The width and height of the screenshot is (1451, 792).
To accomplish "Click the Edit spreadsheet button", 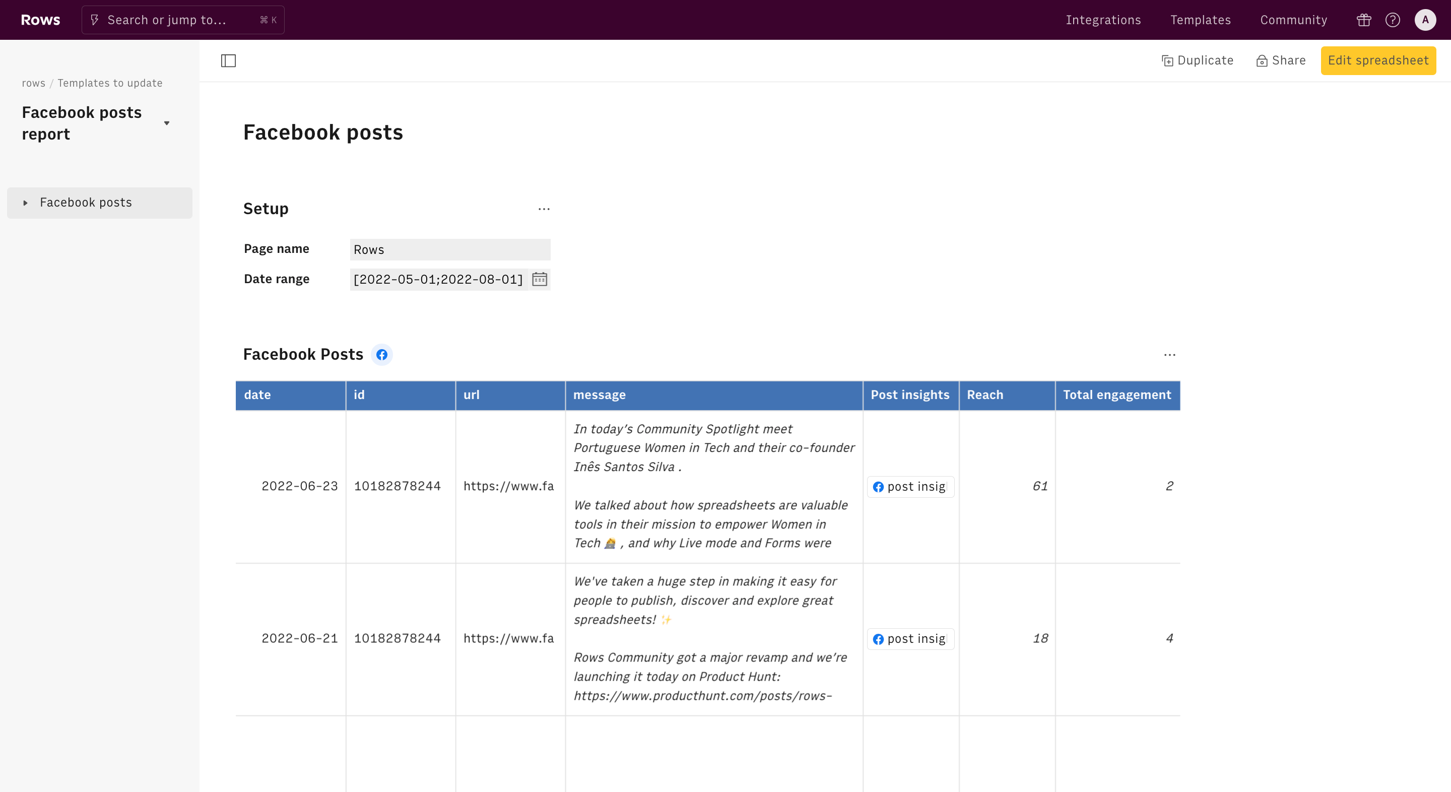I will (x=1378, y=61).
